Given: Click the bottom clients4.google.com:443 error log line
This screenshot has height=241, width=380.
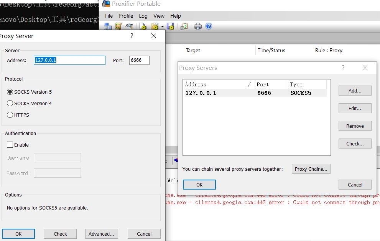Looking at the screenshot, I should coord(273,202).
